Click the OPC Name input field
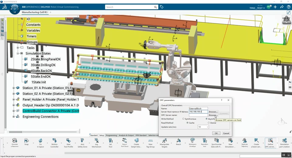Screen dimensions: 292x158 (198, 108)
